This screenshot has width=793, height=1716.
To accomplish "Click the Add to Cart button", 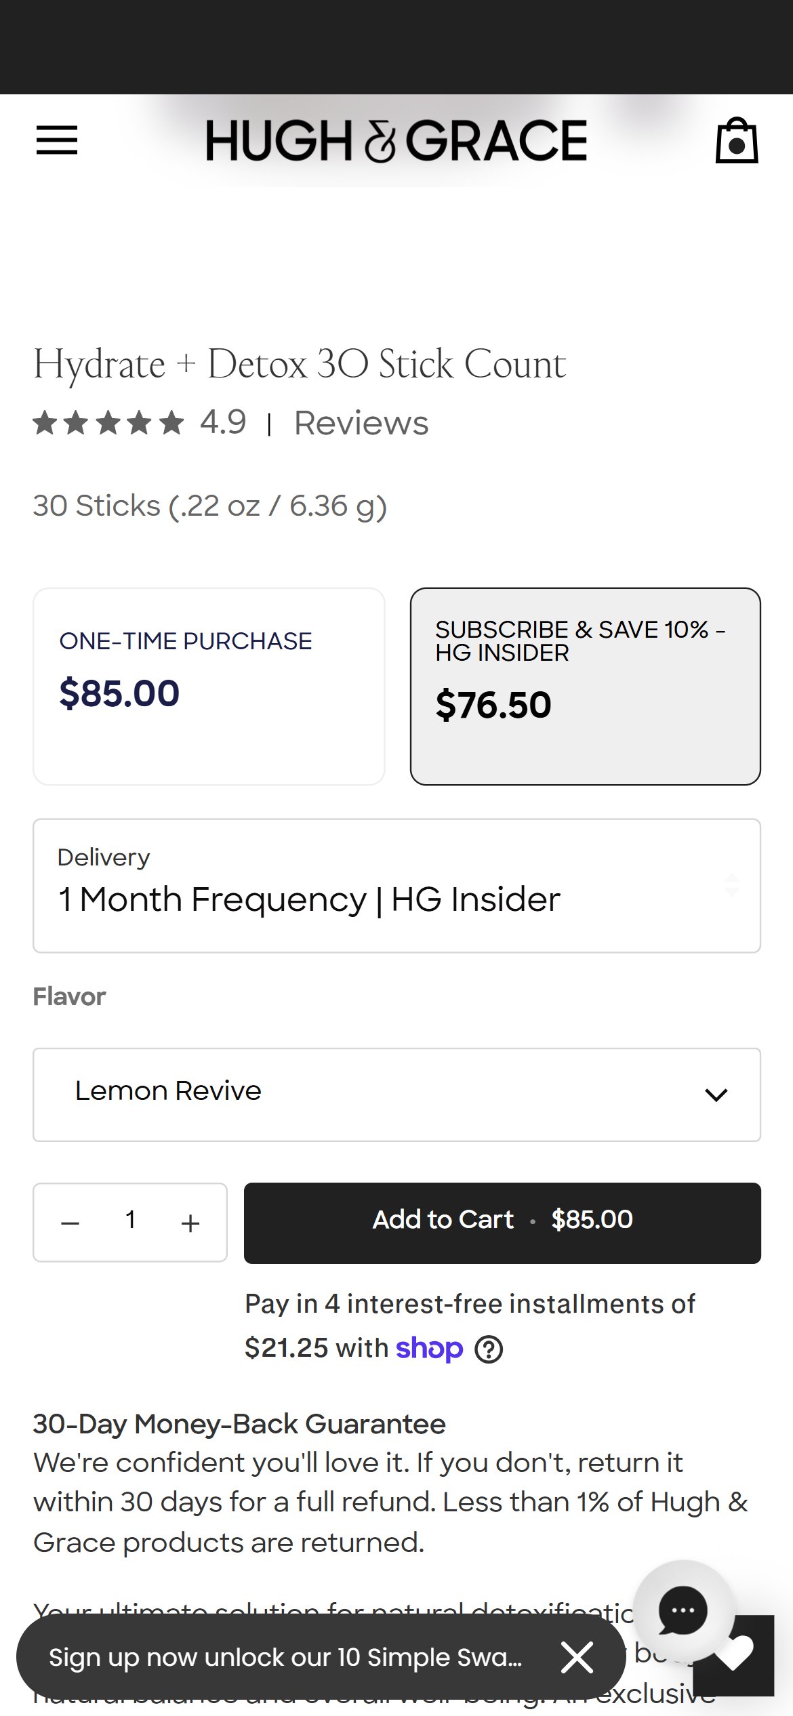I will click(502, 1223).
